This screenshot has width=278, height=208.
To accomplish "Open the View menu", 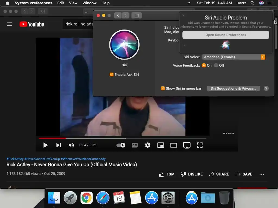I will 73,3.
